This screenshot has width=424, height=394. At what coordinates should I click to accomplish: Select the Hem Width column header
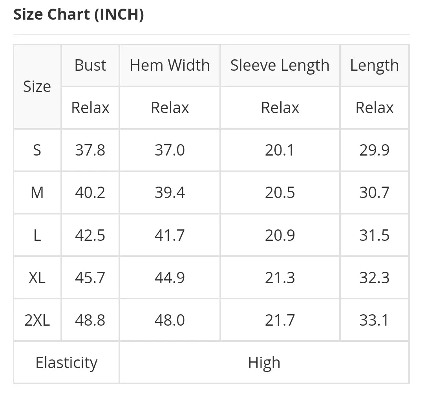[170, 65]
